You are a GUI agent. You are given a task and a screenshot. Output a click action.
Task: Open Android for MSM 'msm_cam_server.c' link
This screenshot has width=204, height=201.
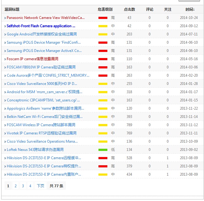(x=44, y=92)
